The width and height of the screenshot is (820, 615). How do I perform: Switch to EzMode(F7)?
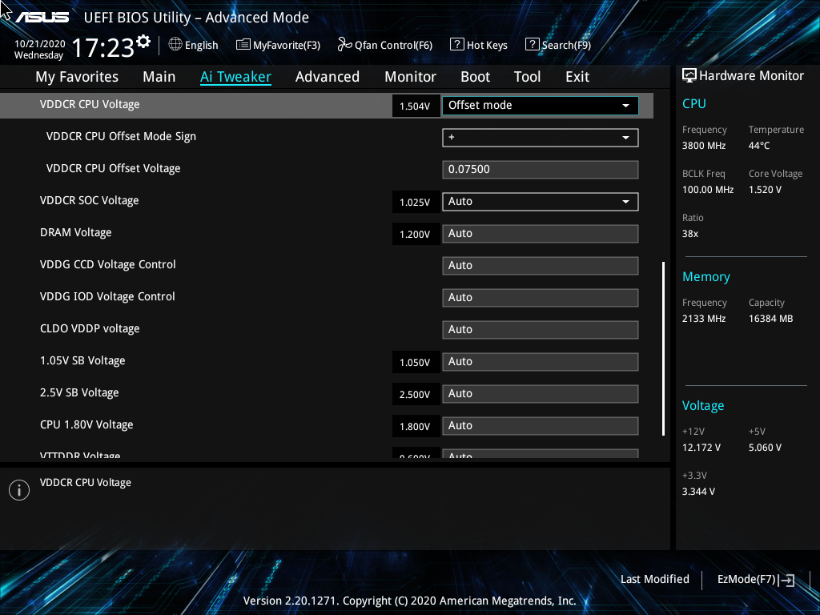click(756, 580)
